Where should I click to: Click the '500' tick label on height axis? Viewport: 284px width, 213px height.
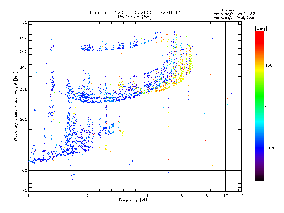tap(23, 51)
